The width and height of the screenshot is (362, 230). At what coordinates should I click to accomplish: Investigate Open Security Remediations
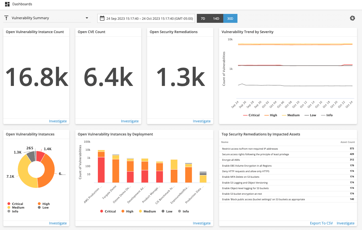tap(202, 121)
